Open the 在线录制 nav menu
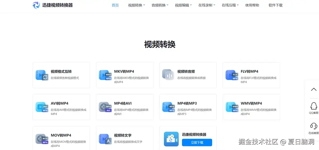This screenshot has width=319, height=150. 205,5
